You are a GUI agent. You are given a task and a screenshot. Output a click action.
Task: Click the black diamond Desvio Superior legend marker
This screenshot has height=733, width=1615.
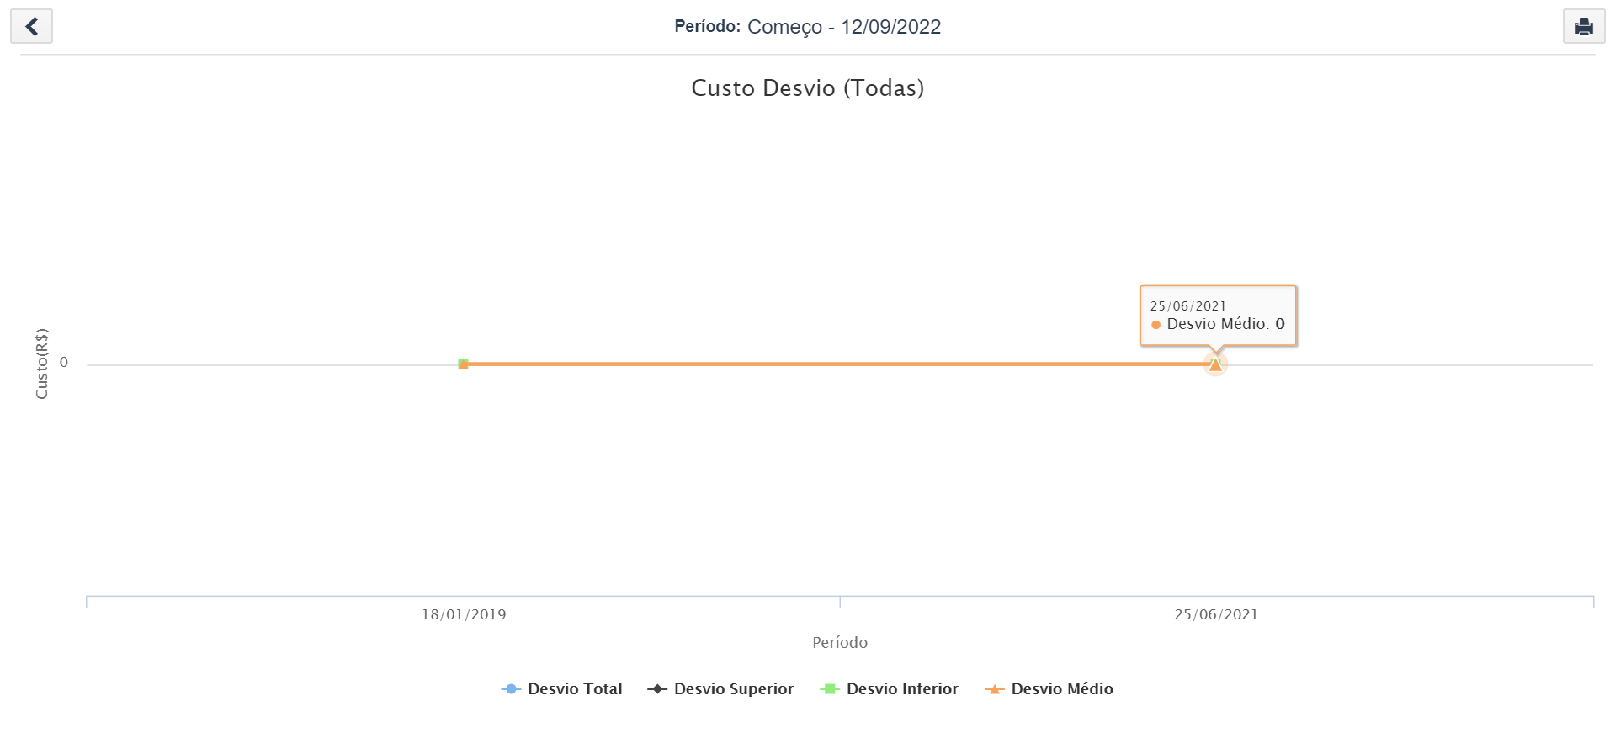click(x=657, y=689)
